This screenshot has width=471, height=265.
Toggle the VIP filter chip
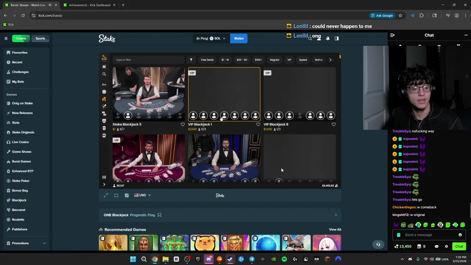point(289,60)
